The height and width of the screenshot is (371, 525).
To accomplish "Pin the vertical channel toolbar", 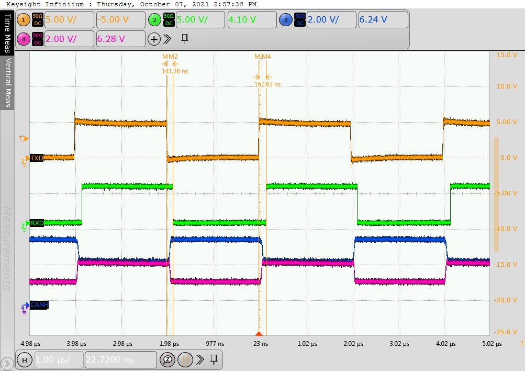I will [x=184, y=39].
